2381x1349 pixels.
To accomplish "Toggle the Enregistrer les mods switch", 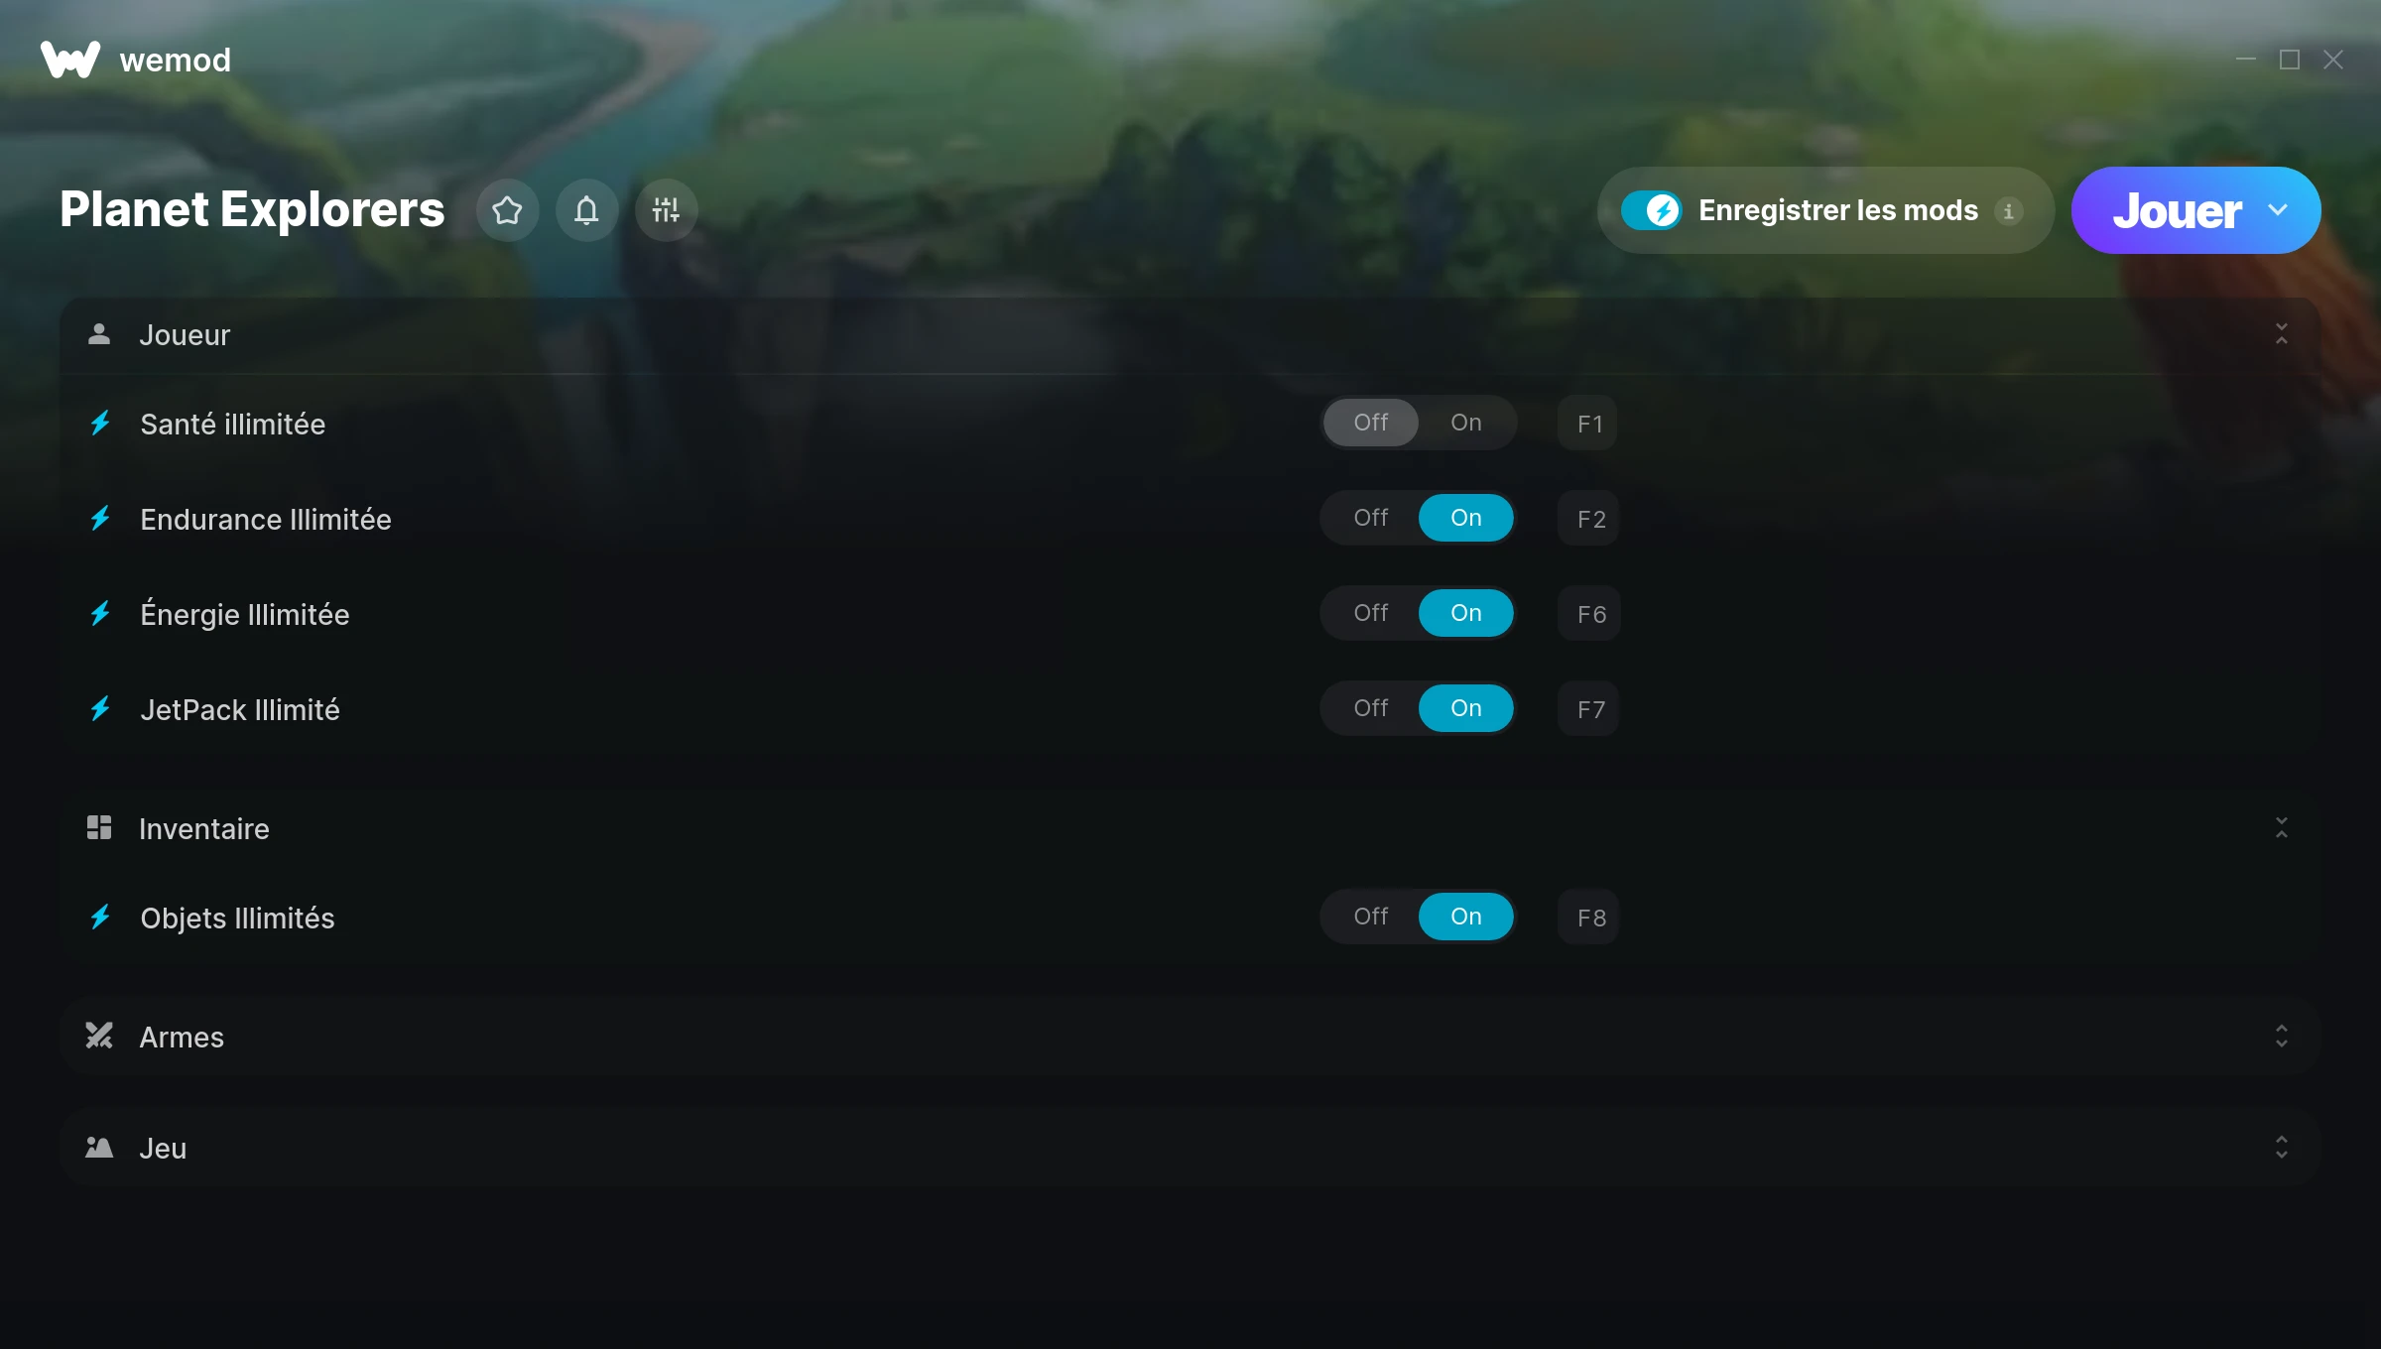I will pos(1651,210).
